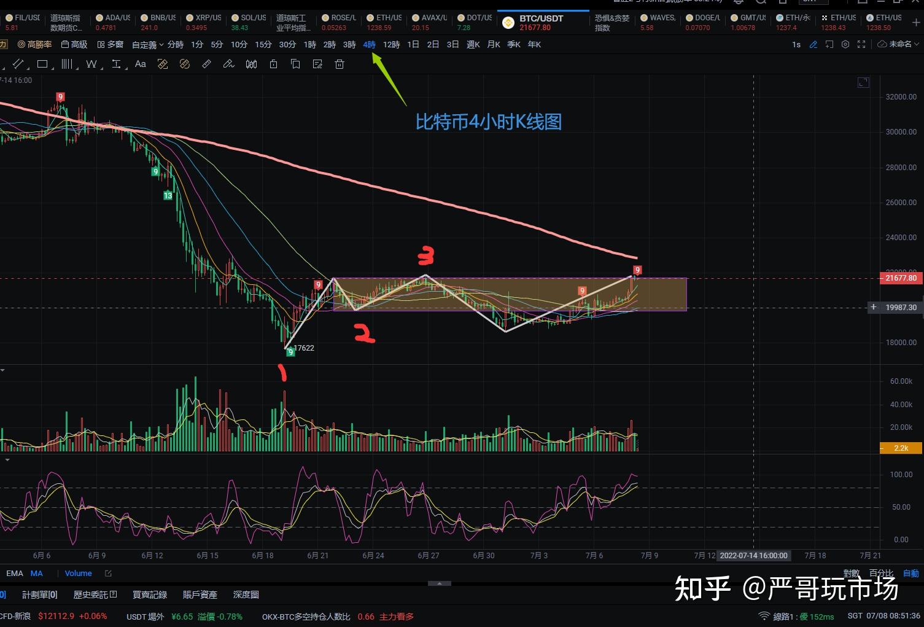This screenshot has height=627, width=924.
Task: Select the trend line drawing tool
Action: (18, 63)
